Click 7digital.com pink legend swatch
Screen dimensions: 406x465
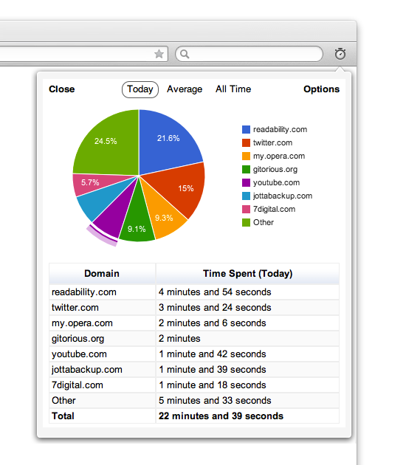pos(246,209)
